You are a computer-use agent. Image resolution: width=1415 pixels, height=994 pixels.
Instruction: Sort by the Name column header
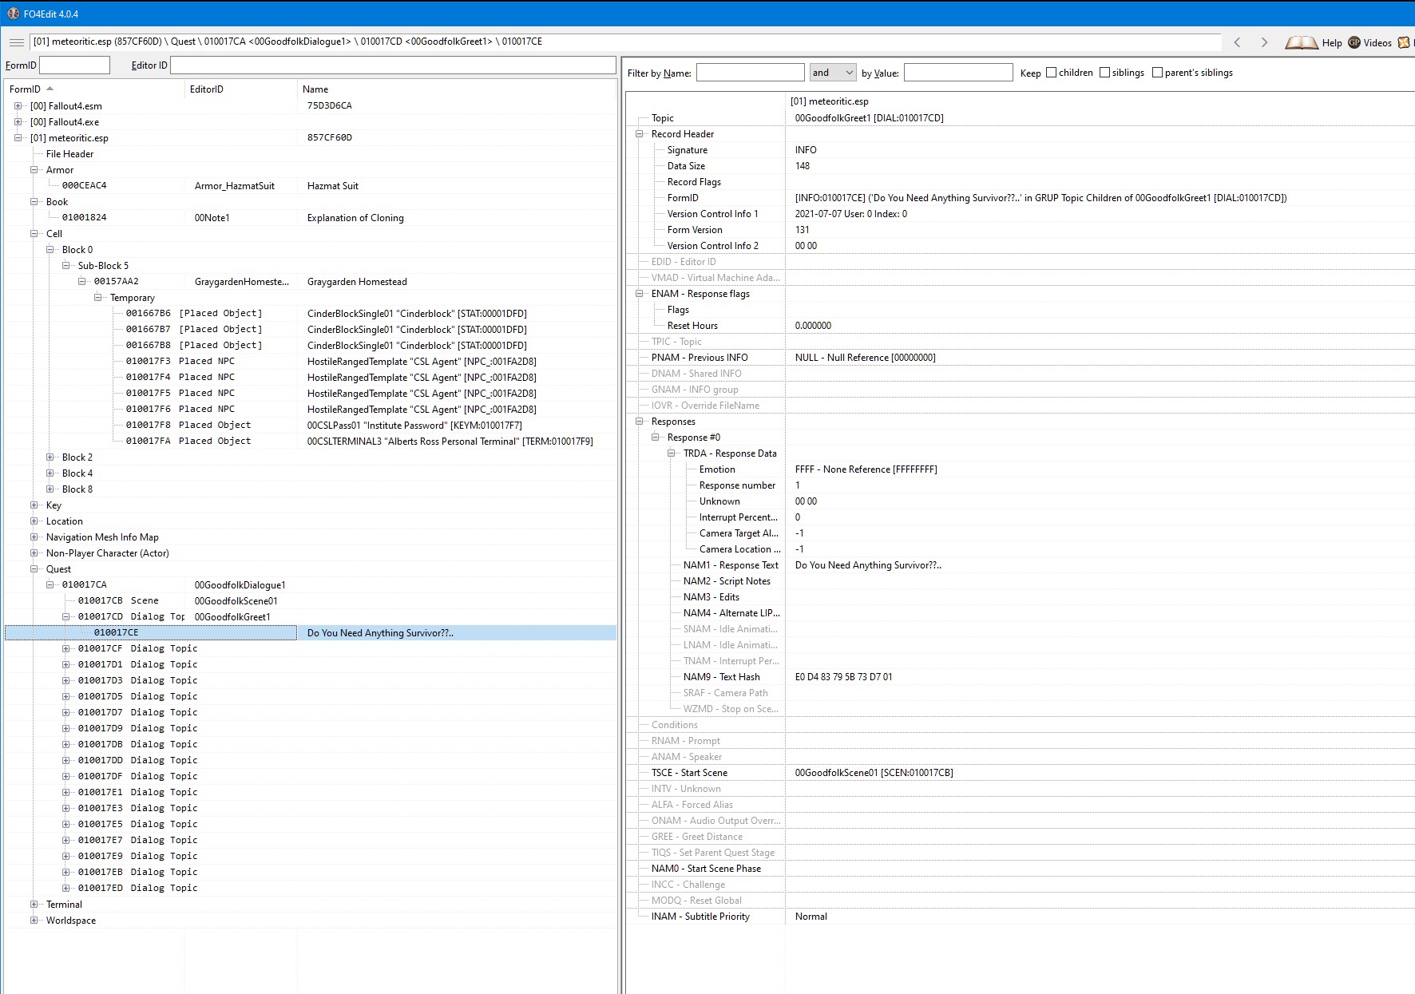click(457, 89)
